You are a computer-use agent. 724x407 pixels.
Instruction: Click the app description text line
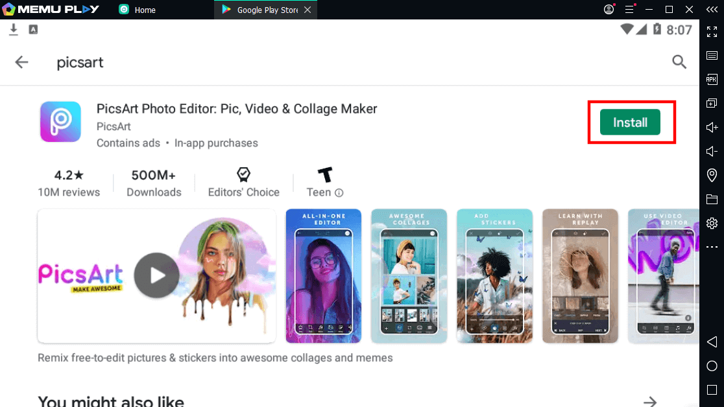(x=215, y=358)
